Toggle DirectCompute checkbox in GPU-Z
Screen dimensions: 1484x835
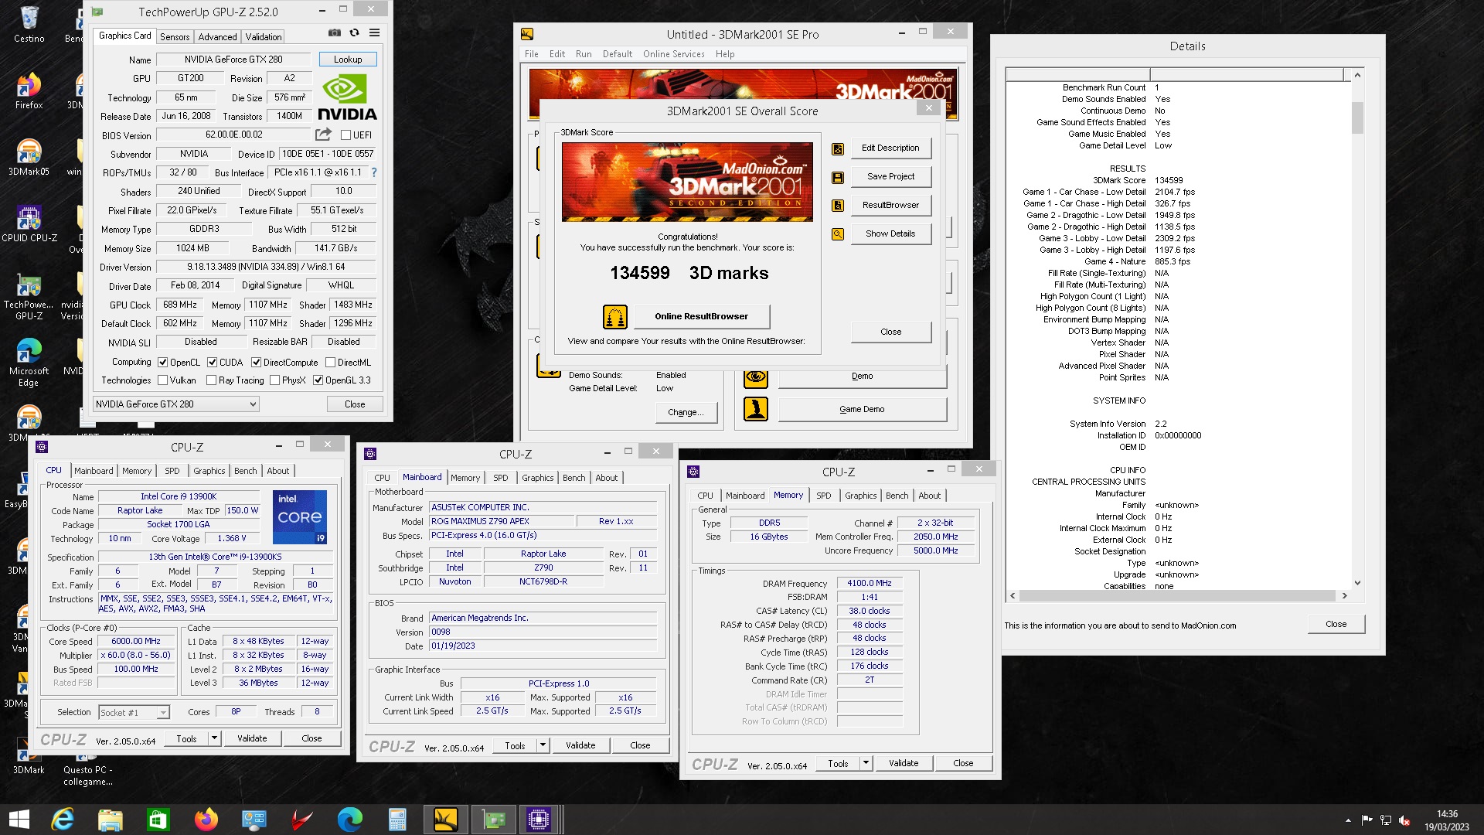[x=256, y=363]
